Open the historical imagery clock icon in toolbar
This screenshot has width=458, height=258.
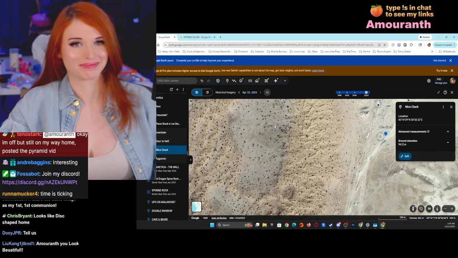[218, 81]
